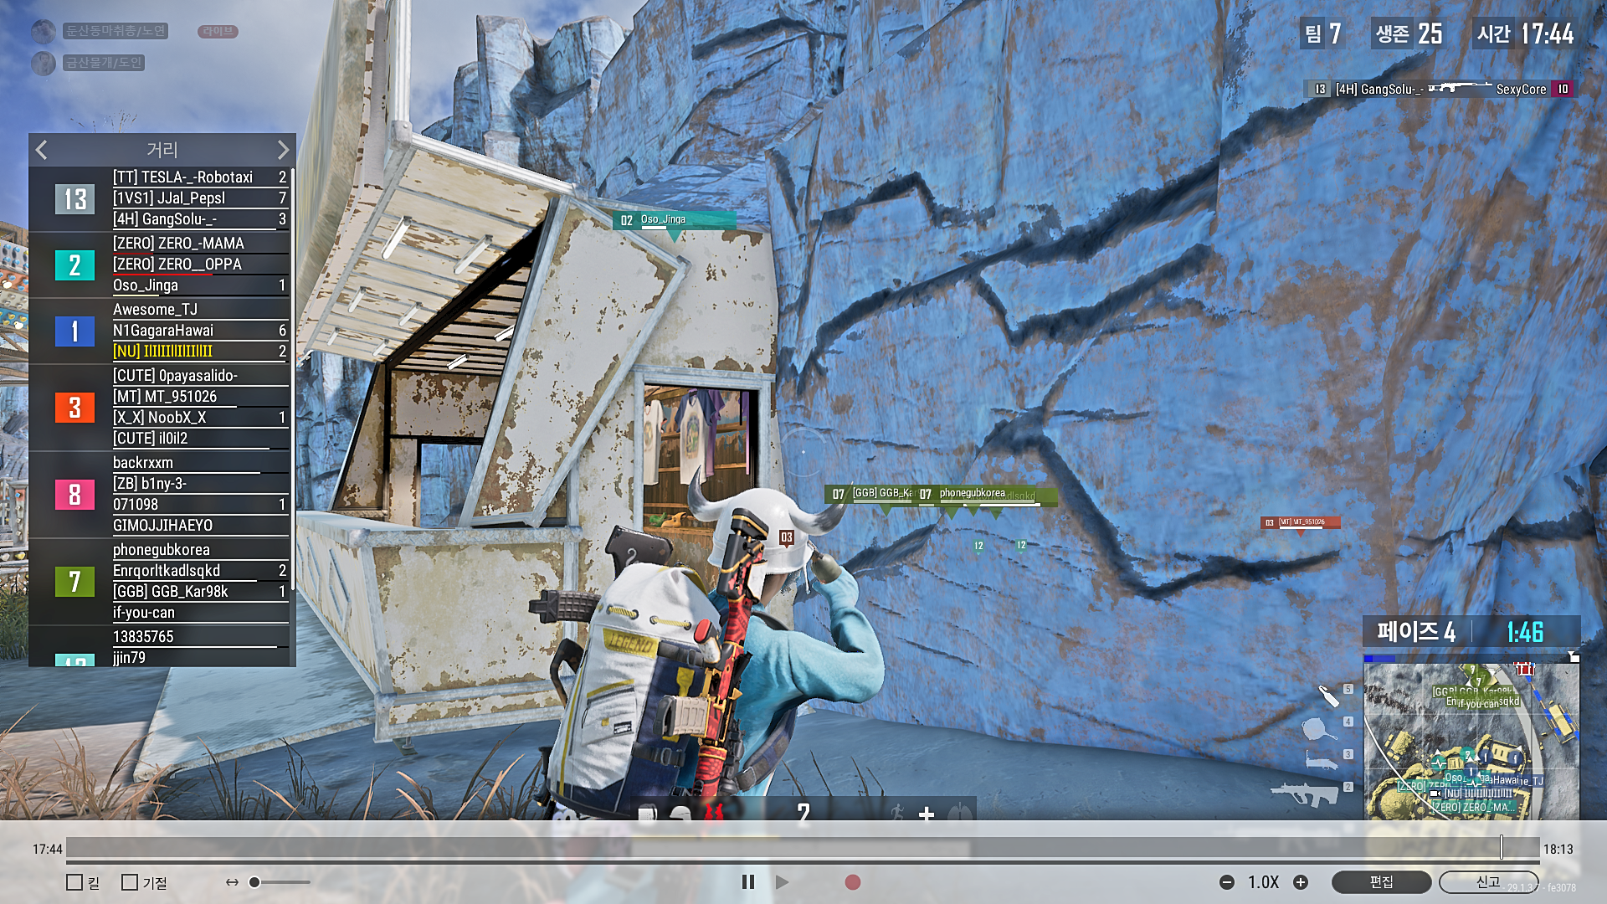Viewport: 1607px width, 904px height.
Task: Click the 편집 (edit) button
Action: click(x=1381, y=882)
